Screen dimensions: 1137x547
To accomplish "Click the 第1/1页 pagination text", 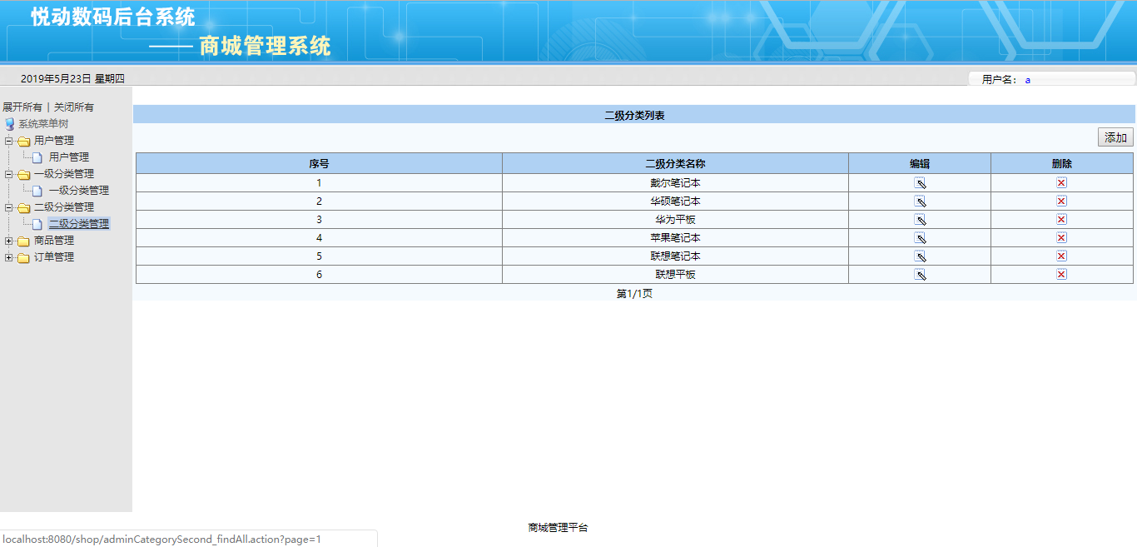I will click(634, 294).
